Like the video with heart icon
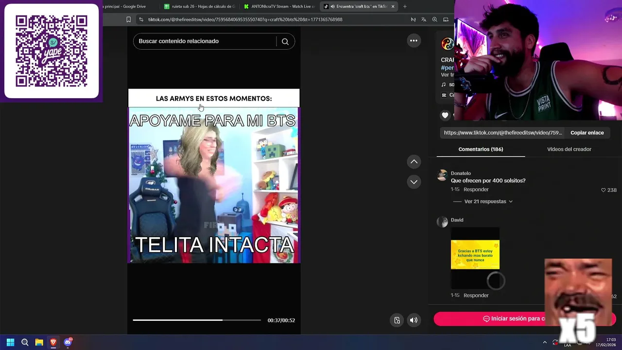 pos(445,115)
